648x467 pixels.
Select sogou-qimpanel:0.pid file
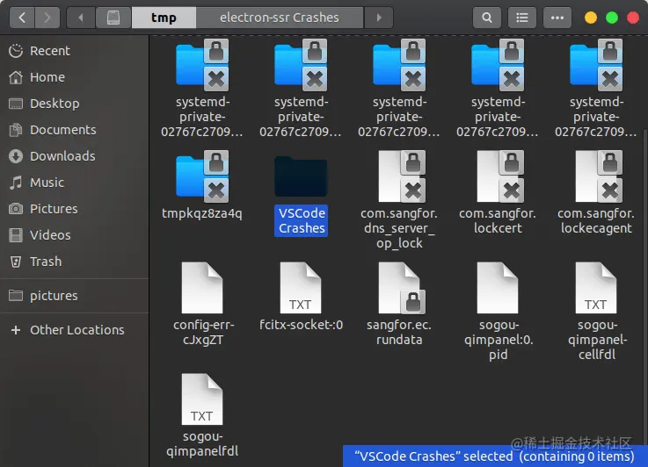(x=498, y=312)
